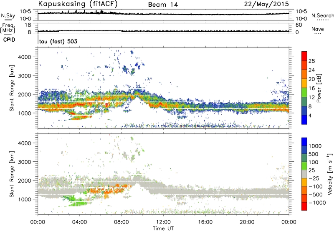The height and width of the screenshot is (231, 334).
Task: Click the gray band of the velocity color bar
Action: pyautogui.click(x=304, y=174)
